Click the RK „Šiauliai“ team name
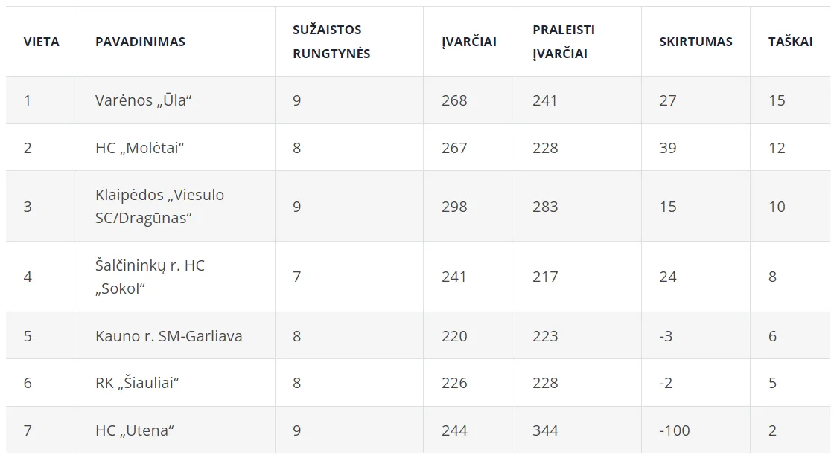The height and width of the screenshot is (458, 834). coord(138,383)
